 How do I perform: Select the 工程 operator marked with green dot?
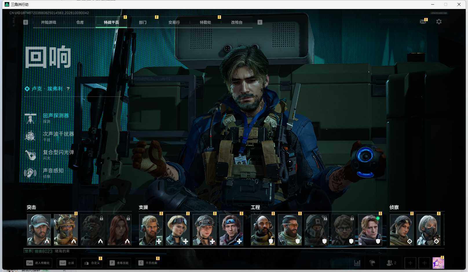tap(370, 230)
